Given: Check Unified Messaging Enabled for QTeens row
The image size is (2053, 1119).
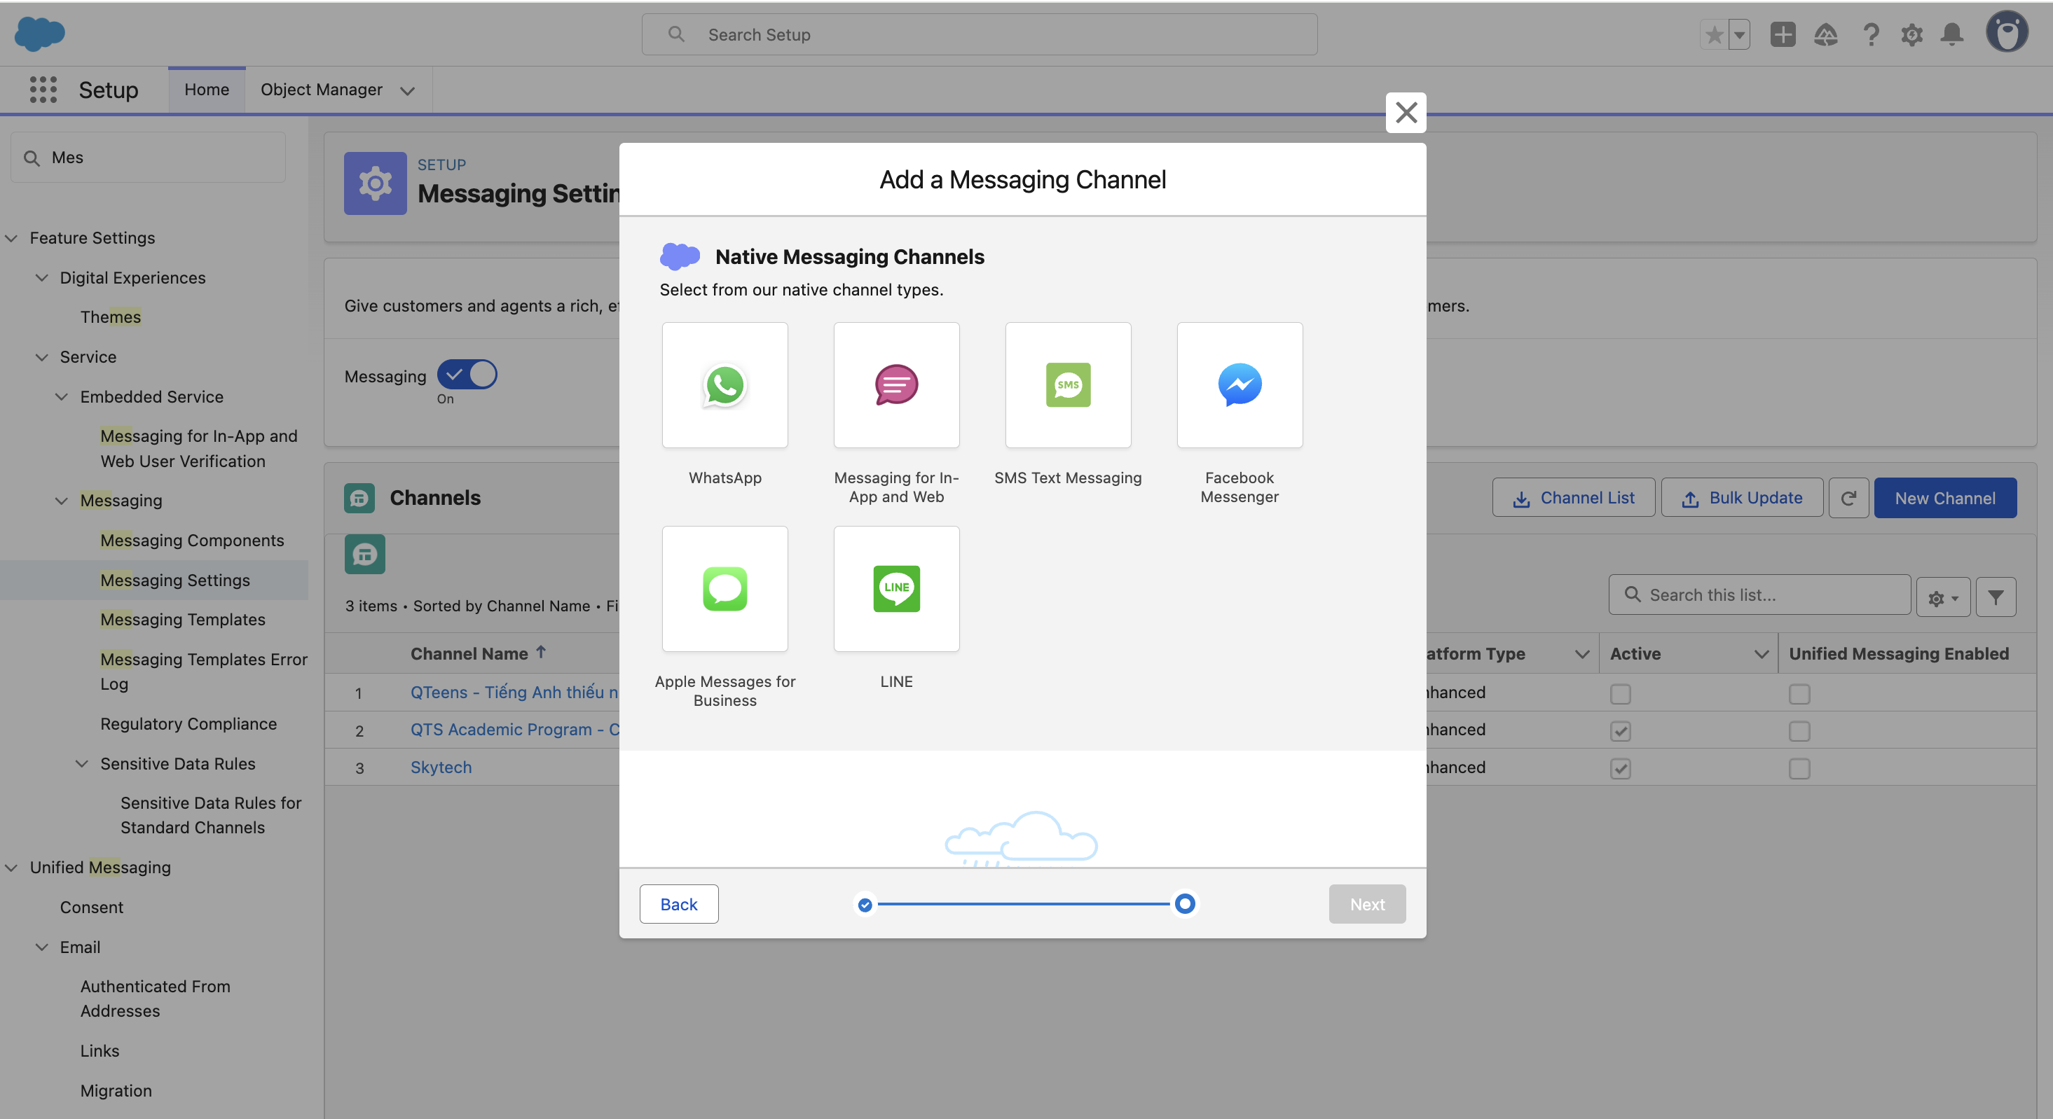Looking at the screenshot, I should [1799, 694].
